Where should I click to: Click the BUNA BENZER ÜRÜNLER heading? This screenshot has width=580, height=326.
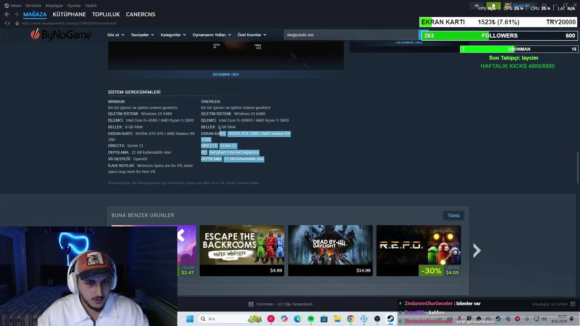coord(143,215)
